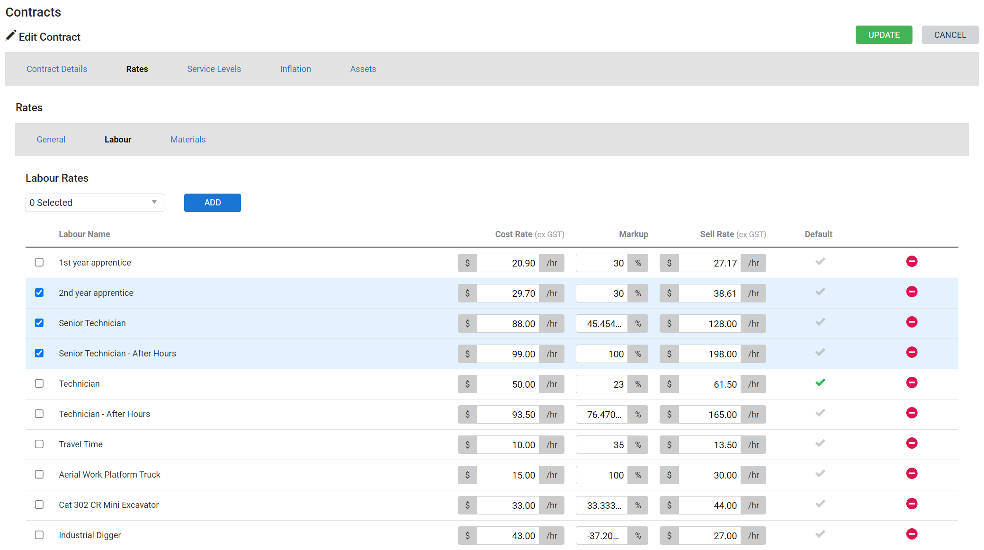This screenshot has width=984, height=550.
Task: Delete the Senior Technician row
Action: click(912, 322)
